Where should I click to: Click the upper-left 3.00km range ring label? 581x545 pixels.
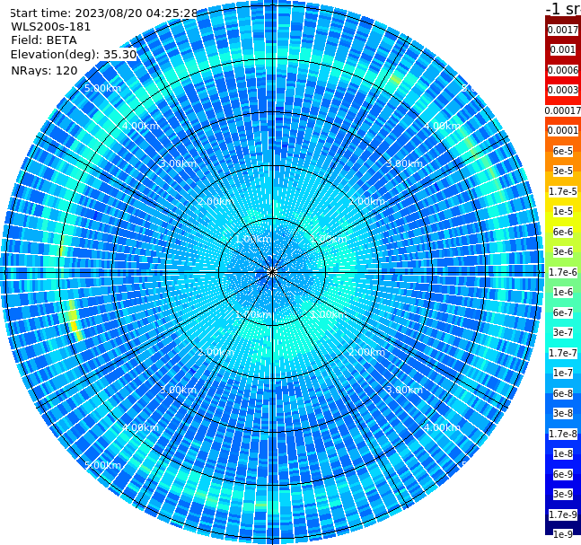[x=178, y=163]
